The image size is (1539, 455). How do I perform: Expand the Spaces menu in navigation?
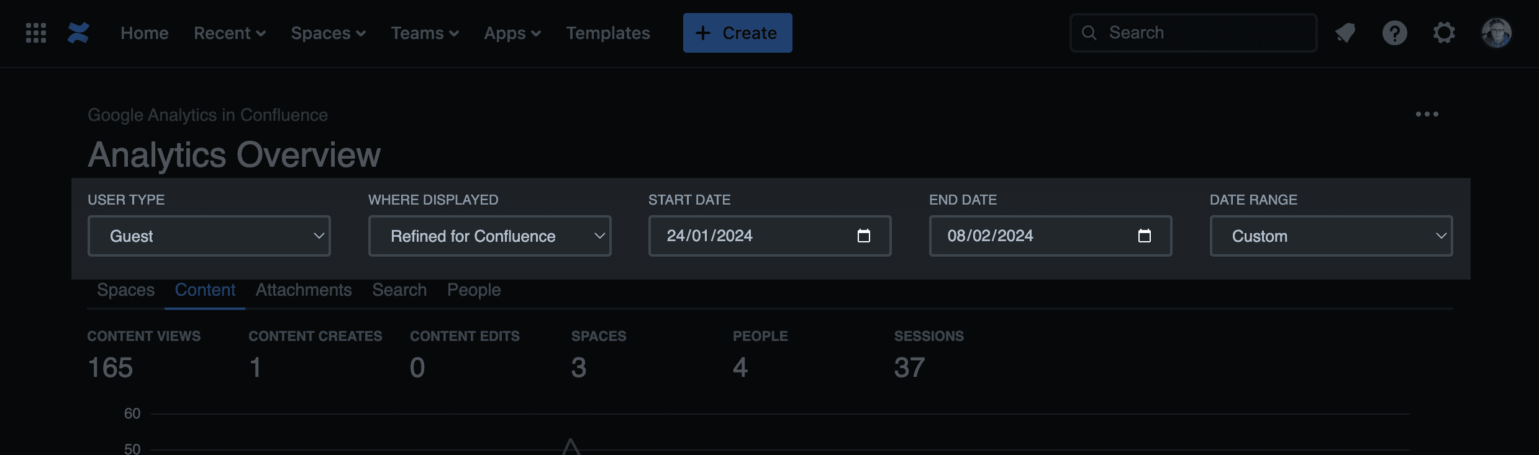(x=328, y=33)
